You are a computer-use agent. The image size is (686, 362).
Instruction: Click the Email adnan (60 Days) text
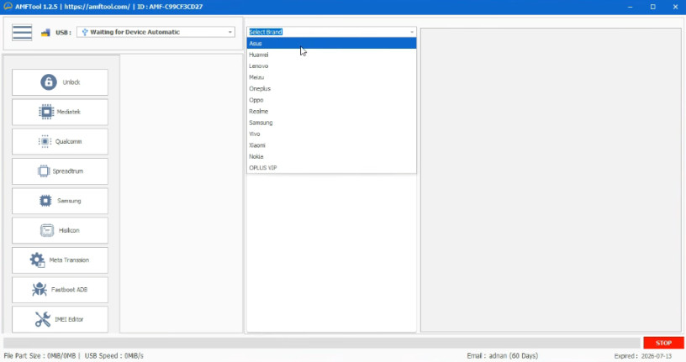tap(502, 356)
